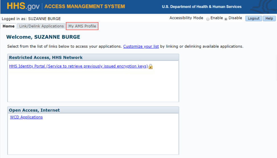
Task: Click the HHS eagle emblem in the banner
Action: coord(266,6)
